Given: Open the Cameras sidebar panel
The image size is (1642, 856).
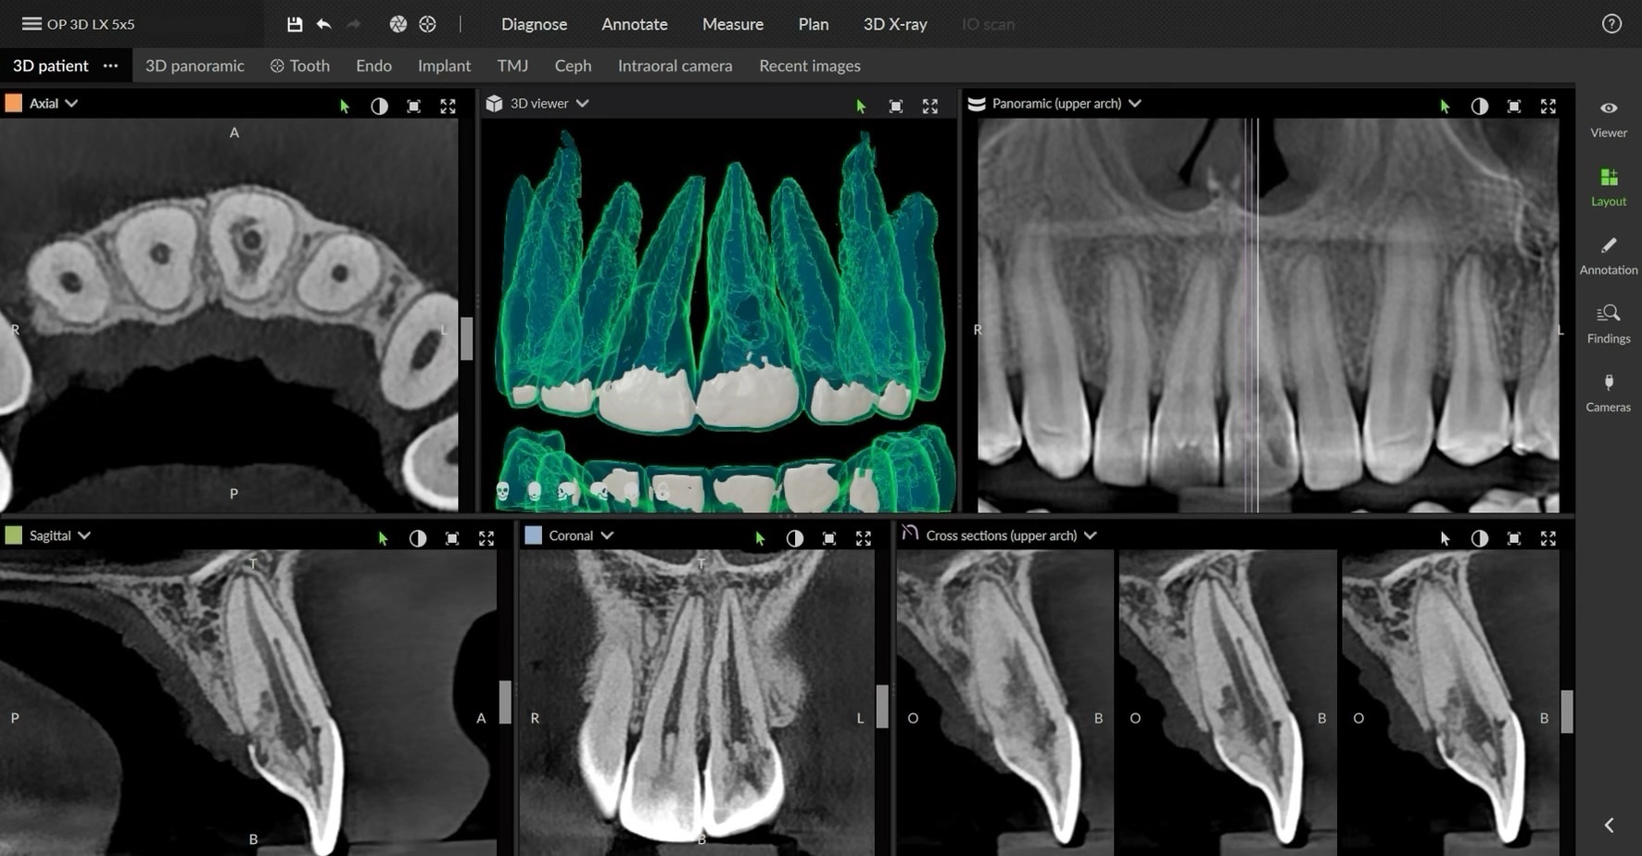Looking at the screenshot, I should pos(1608,392).
